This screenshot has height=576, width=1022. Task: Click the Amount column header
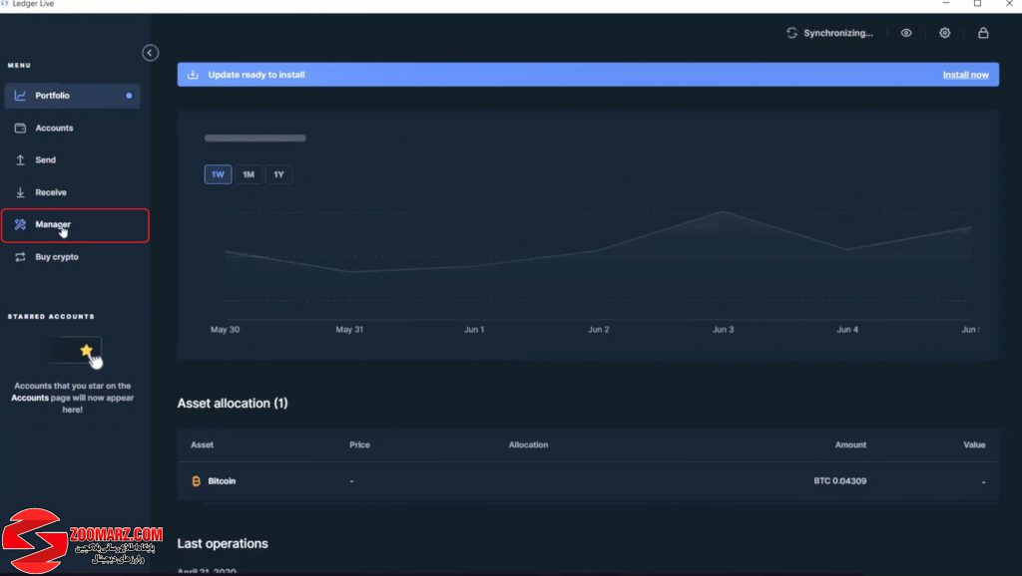tap(850, 445)
